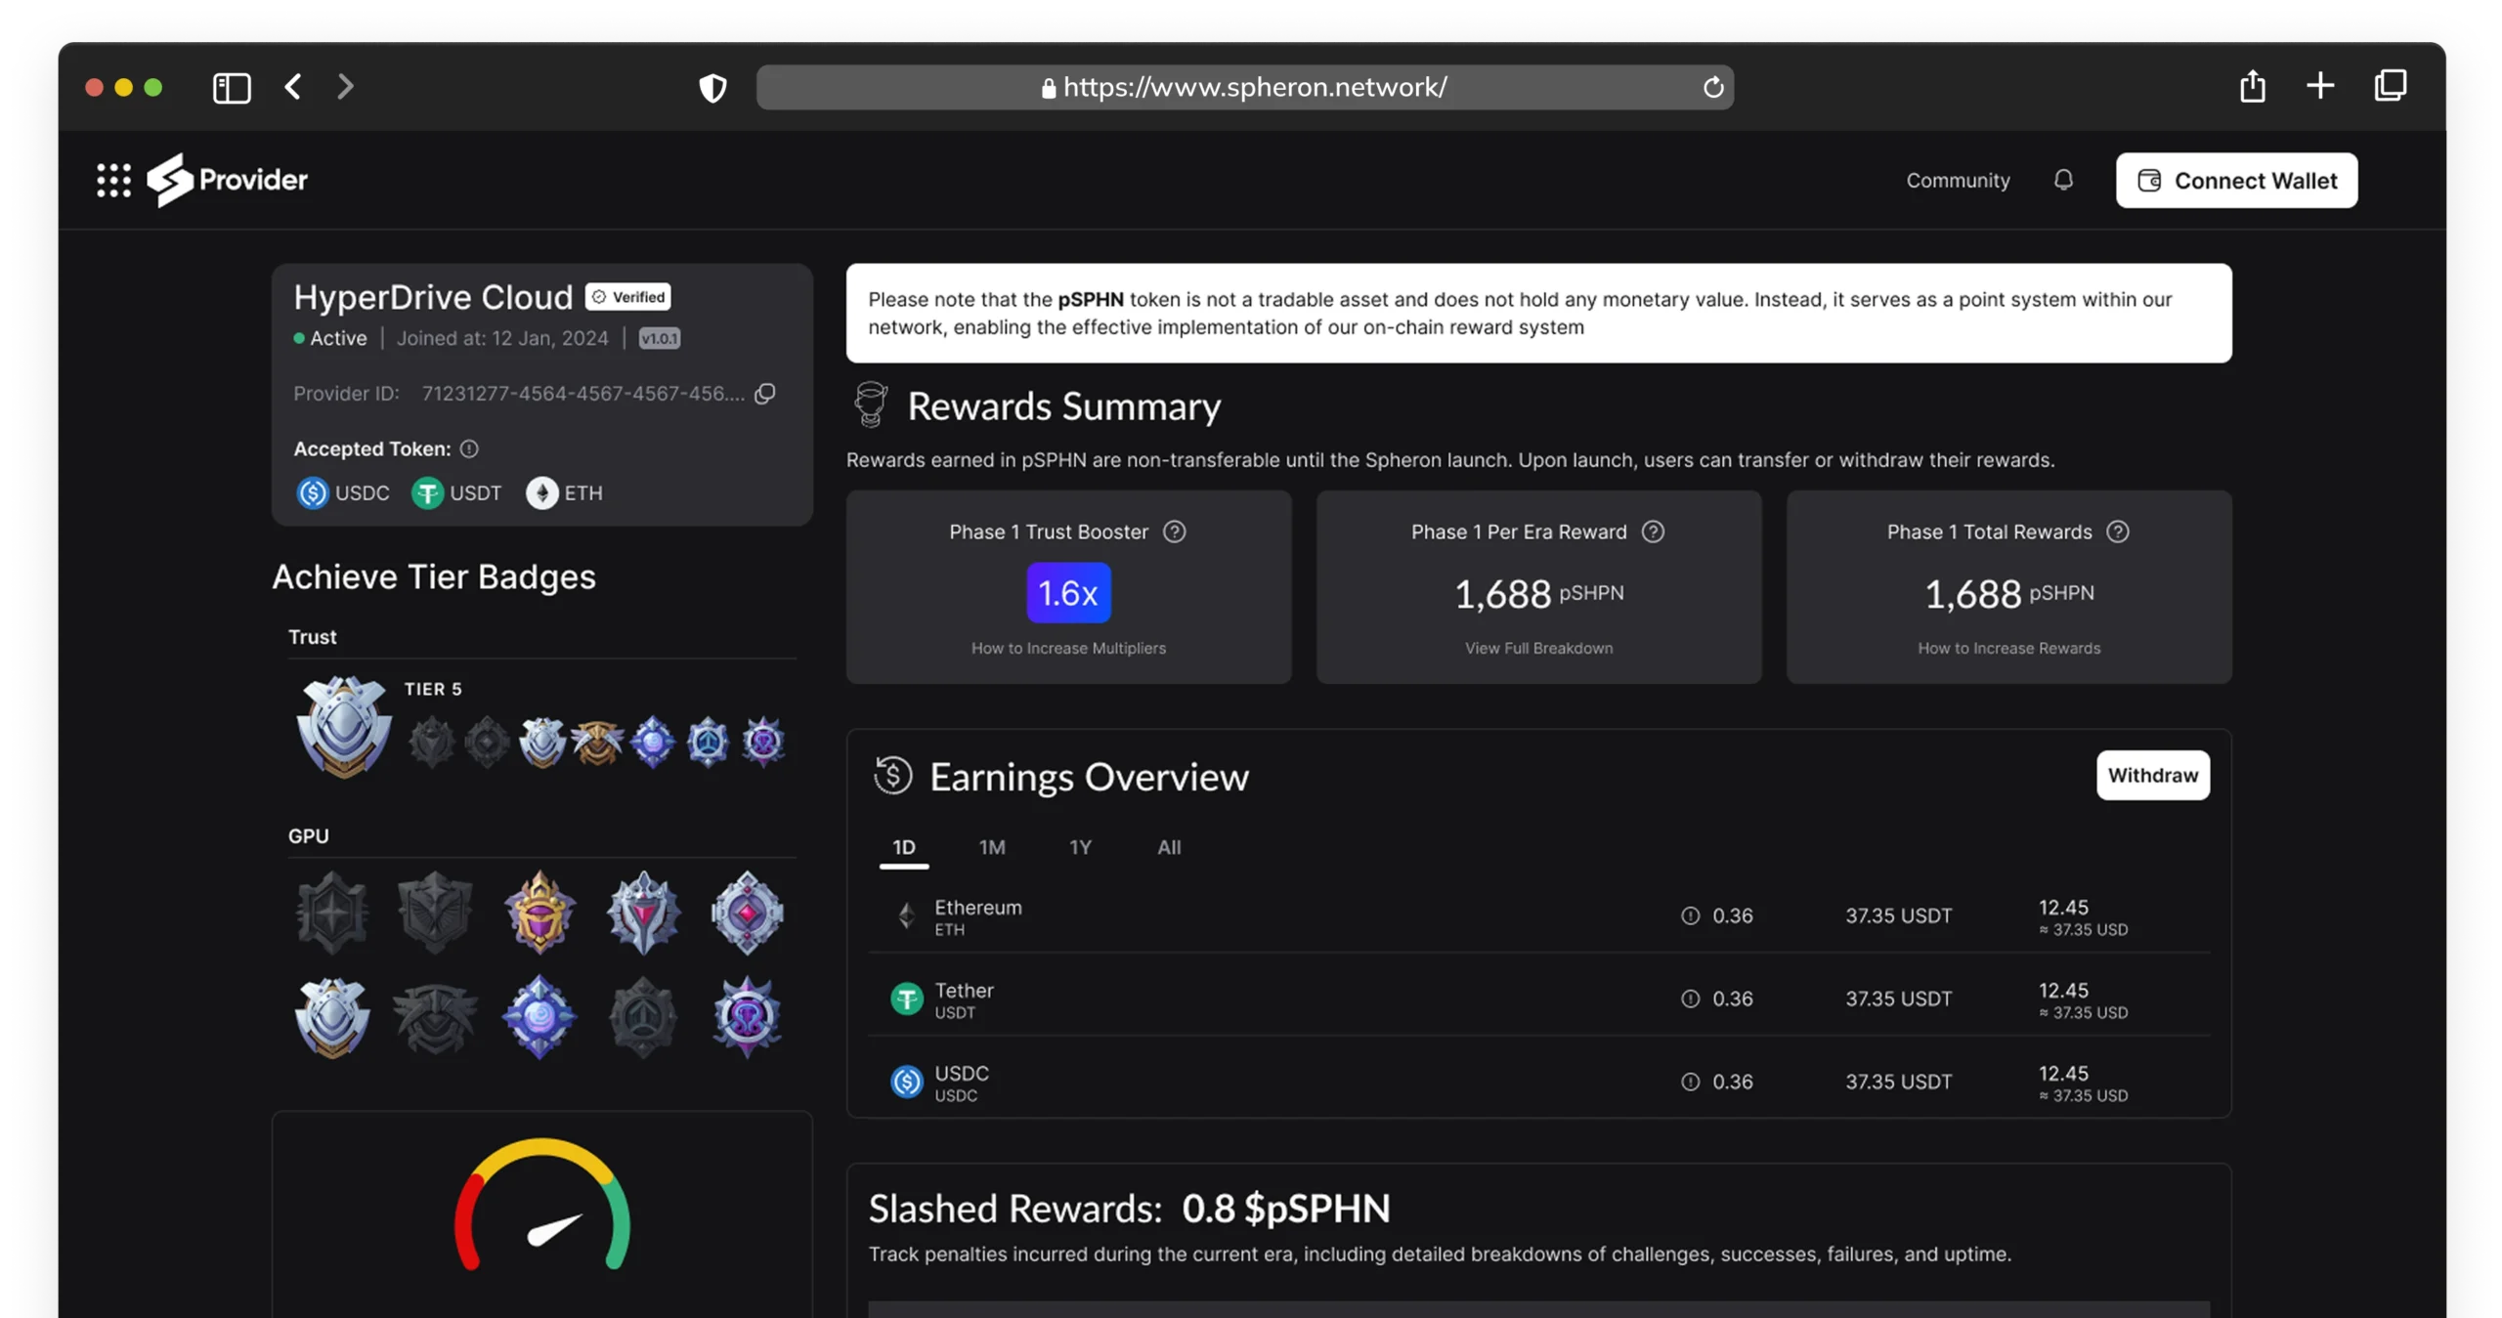
Task: Click help icon next to Phase 1 Total Rewards
Action: [2118, 531]
